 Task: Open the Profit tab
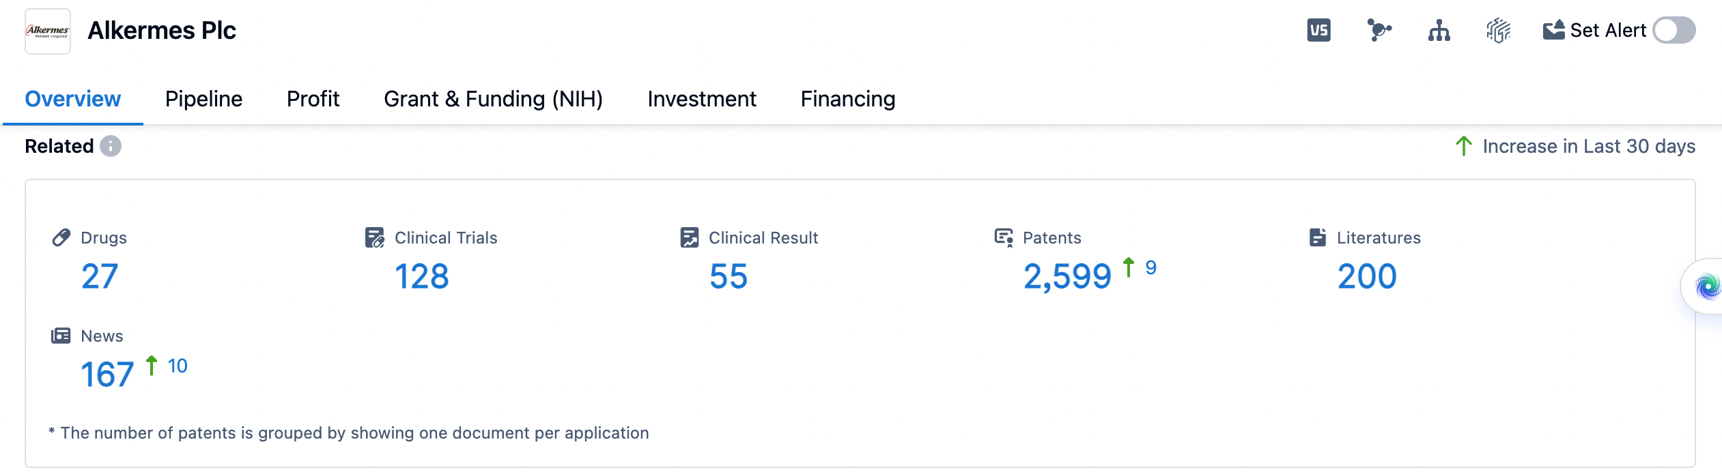click(x=313, y=99)
